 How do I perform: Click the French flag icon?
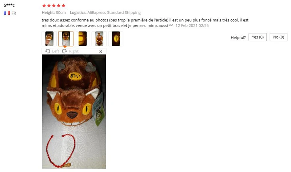point(7,13)
